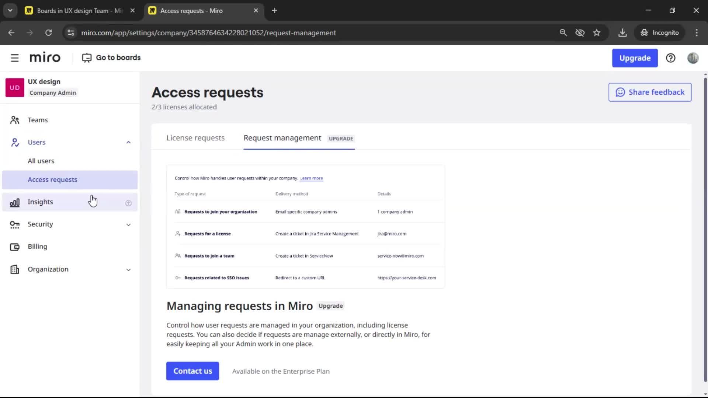Screen dimensions: 708x398
Task: Click the UPGRADE badge beside Request management
Action: (x=341, y=139)
